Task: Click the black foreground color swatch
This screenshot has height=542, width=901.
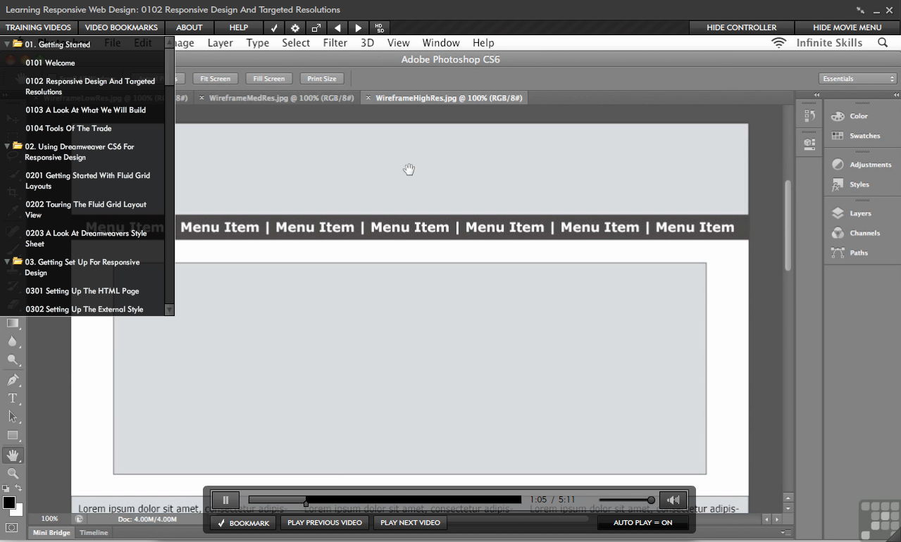Action: (8, 502)
